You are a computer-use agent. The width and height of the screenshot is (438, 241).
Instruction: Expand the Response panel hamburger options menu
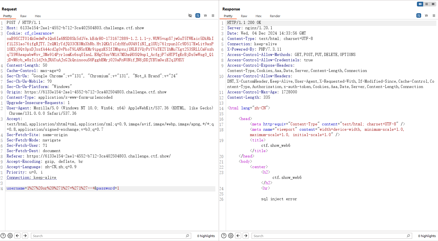[434, 16]
